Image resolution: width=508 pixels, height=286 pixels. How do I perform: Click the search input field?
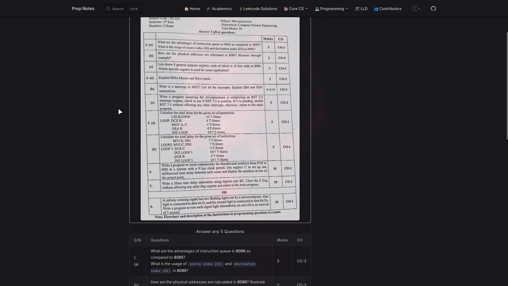pos(119,8)
